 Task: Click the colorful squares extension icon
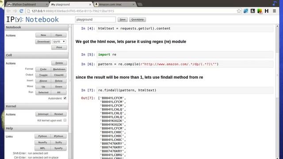click(260, 11)
